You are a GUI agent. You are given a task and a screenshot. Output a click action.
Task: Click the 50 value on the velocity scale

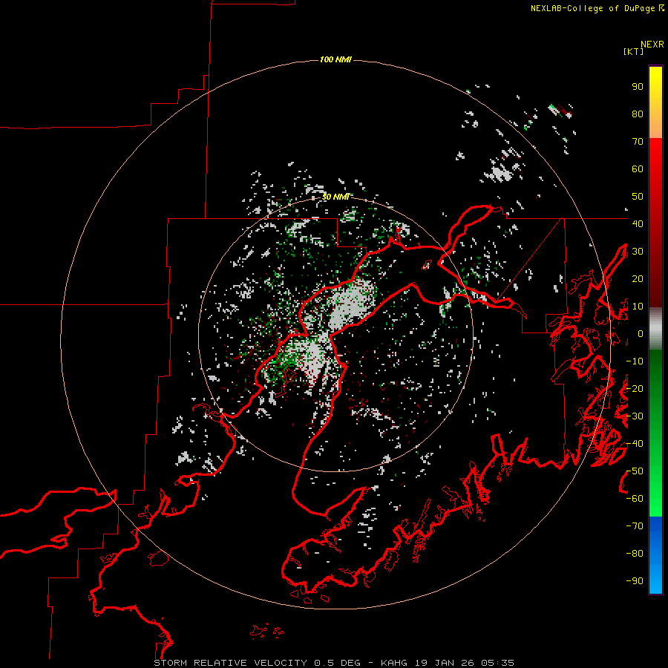(x=638, y=197)
